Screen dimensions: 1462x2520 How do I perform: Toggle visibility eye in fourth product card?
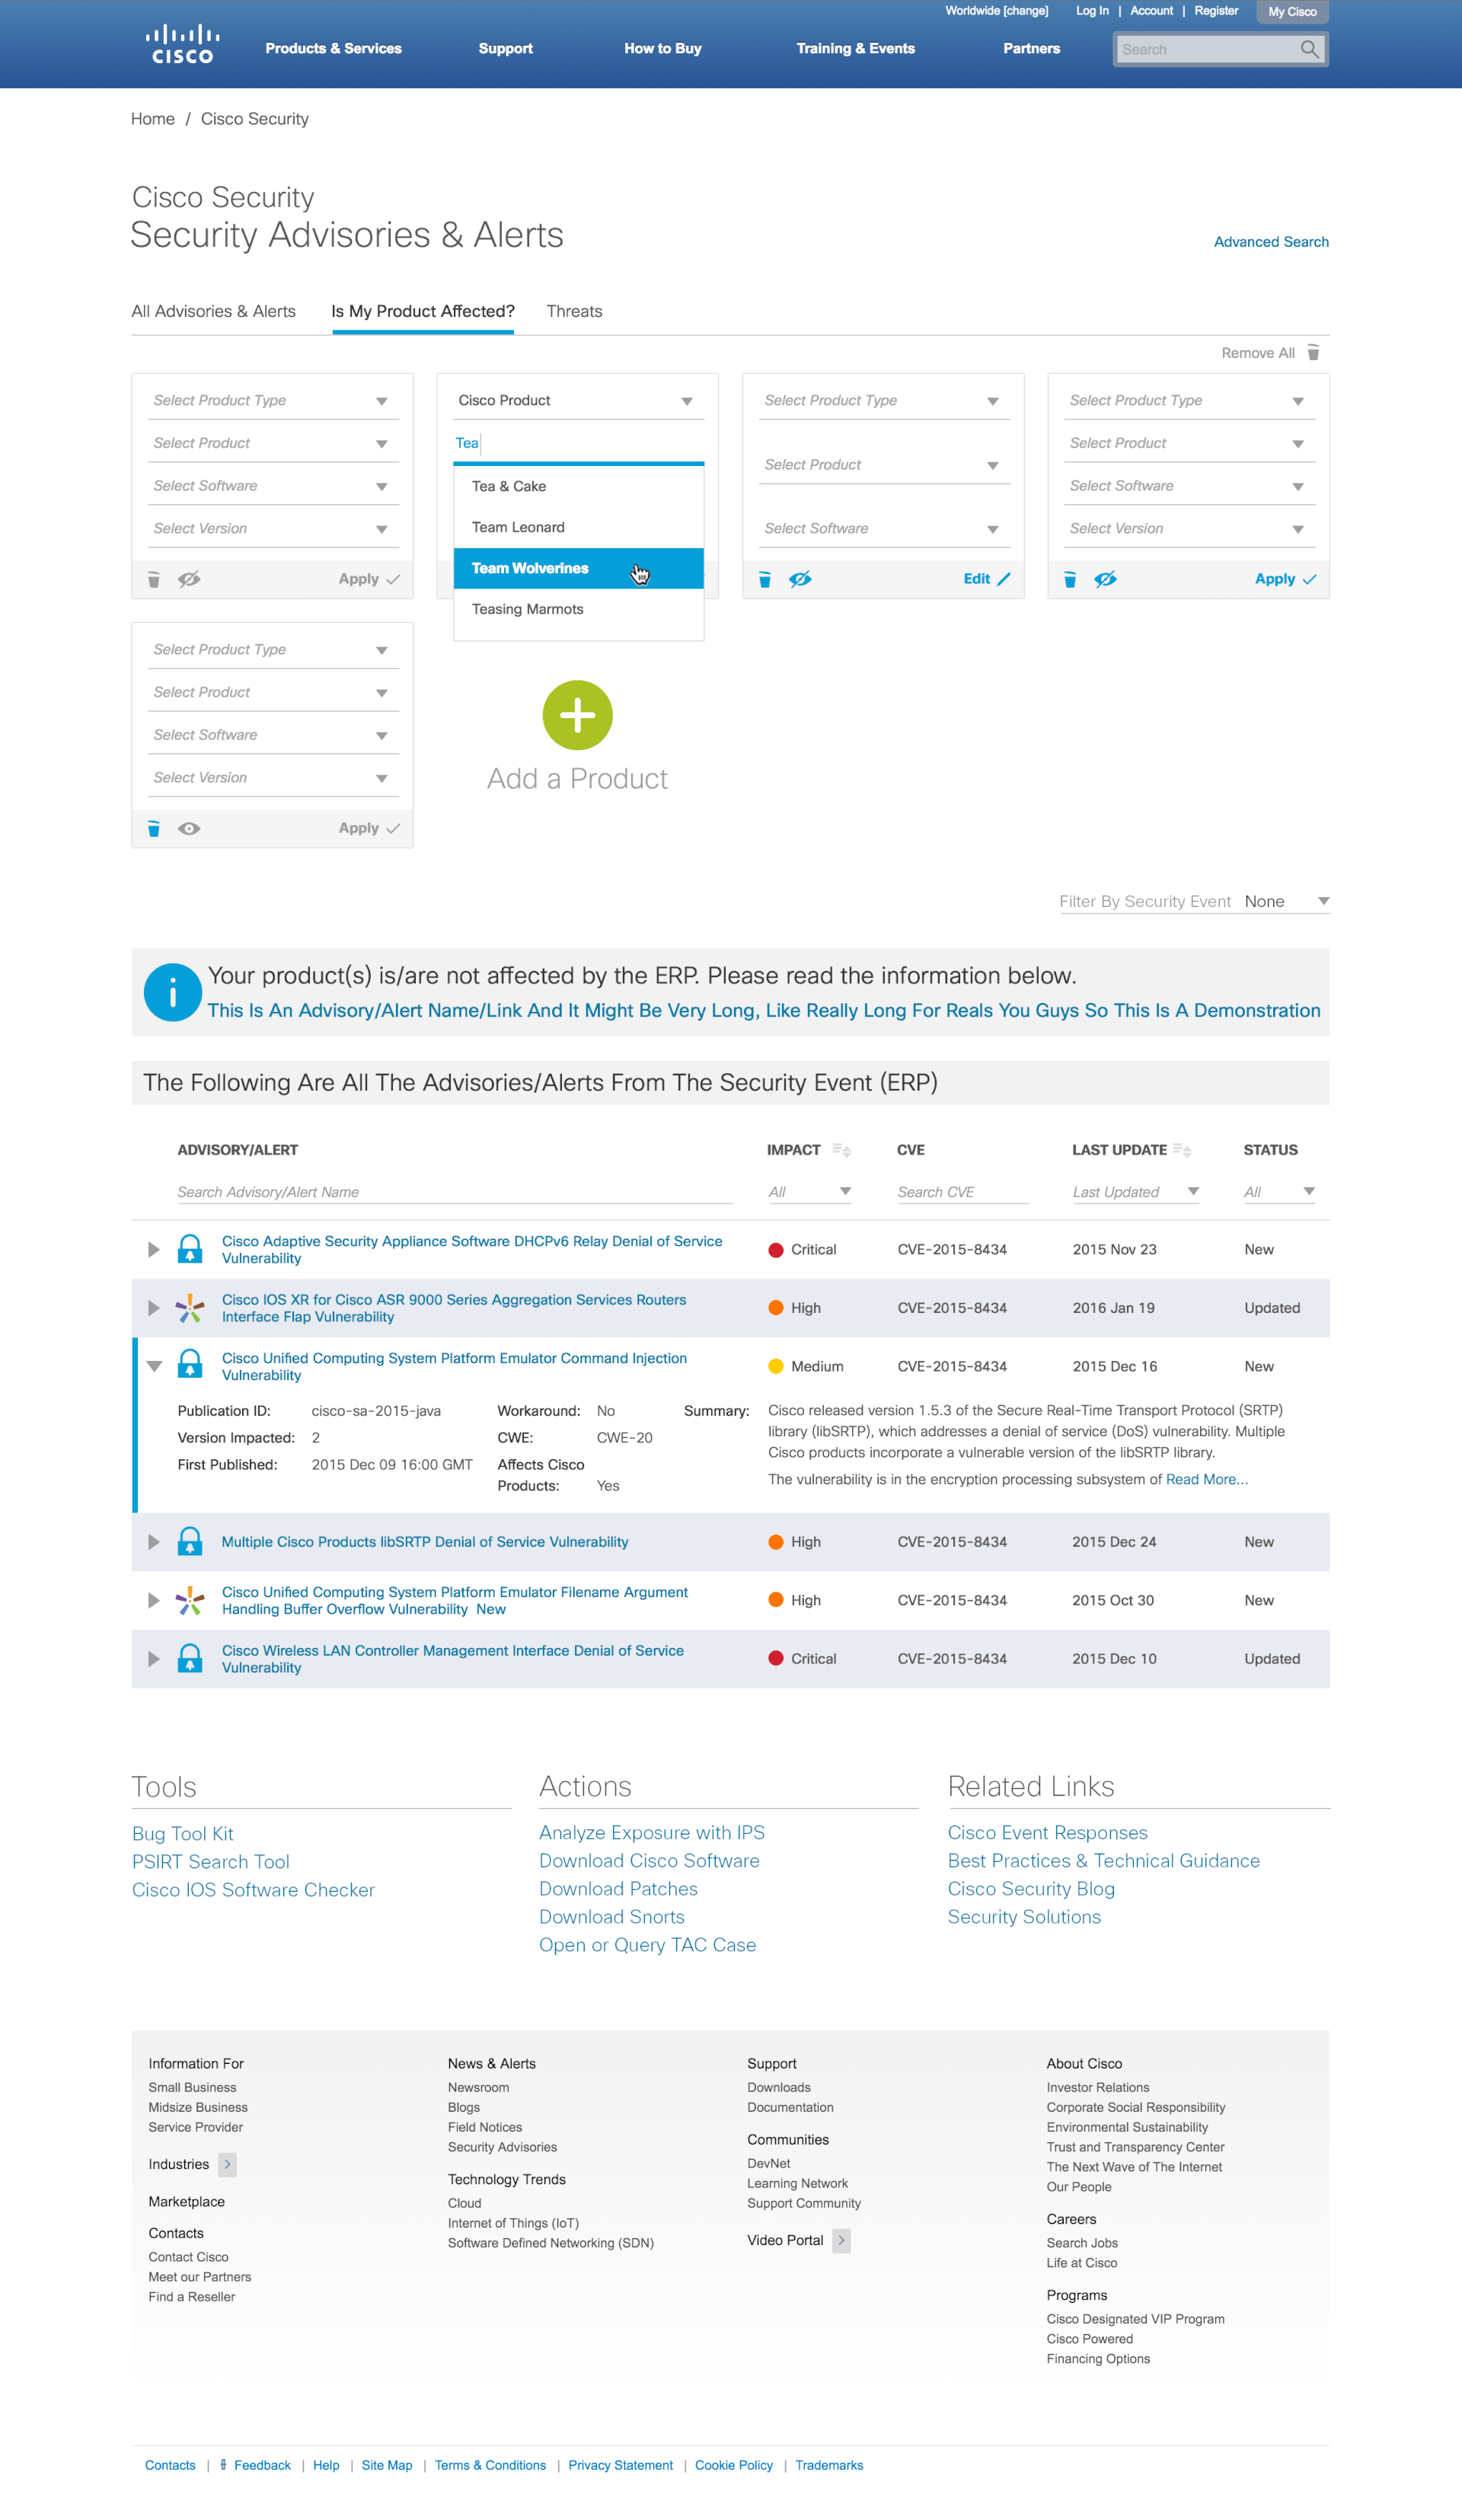(1105, 579)
